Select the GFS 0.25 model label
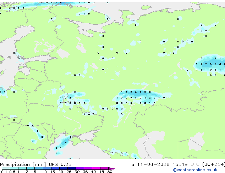 (60, 165)
